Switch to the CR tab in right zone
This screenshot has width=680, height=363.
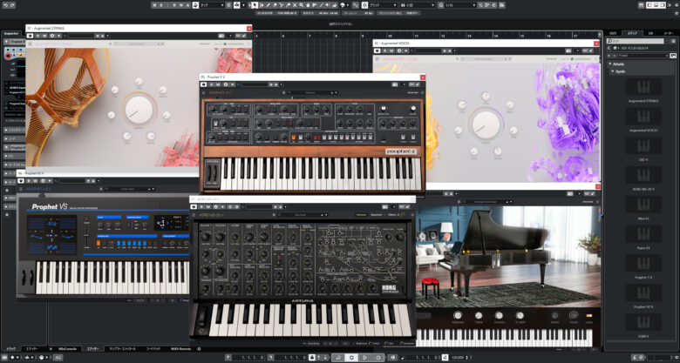(650, 33)
